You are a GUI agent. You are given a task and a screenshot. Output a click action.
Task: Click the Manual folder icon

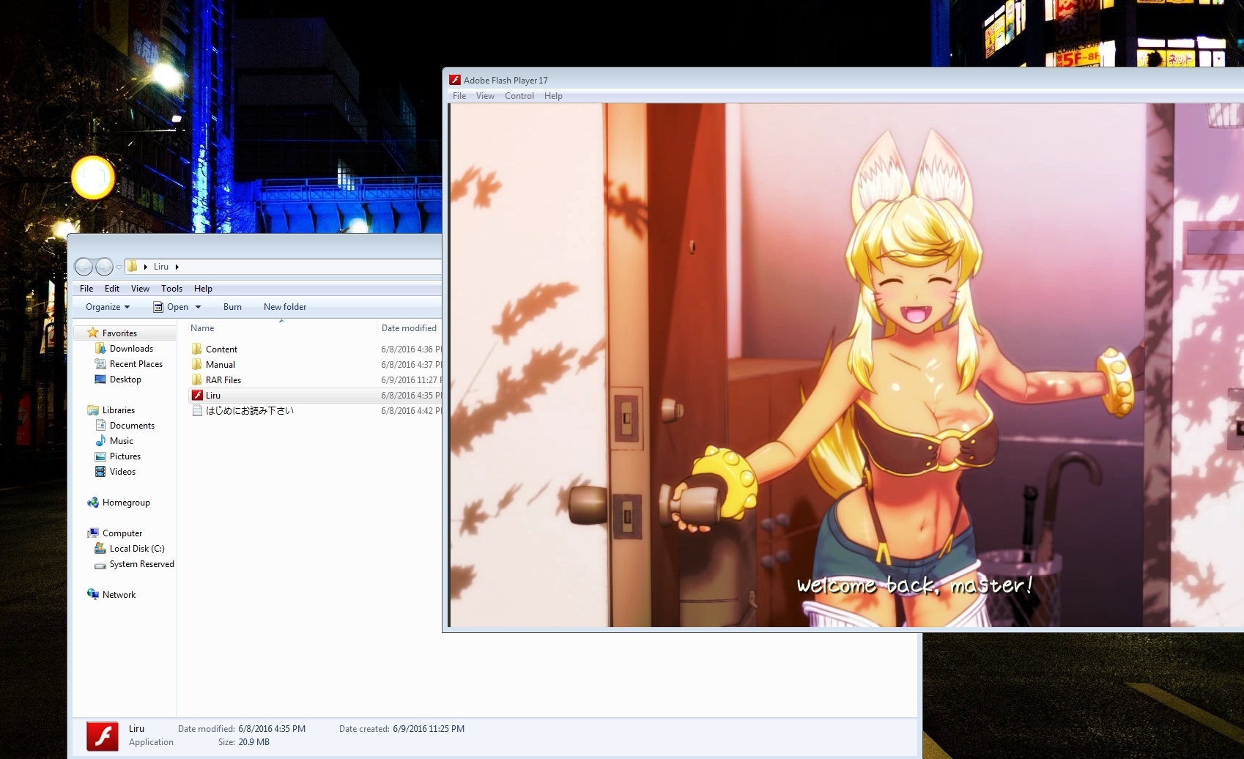pos(197,364)
